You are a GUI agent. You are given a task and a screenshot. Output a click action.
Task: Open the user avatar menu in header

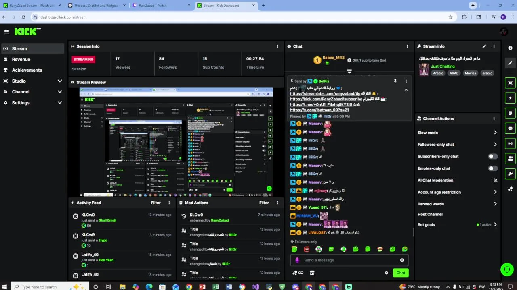pos(504,32)
